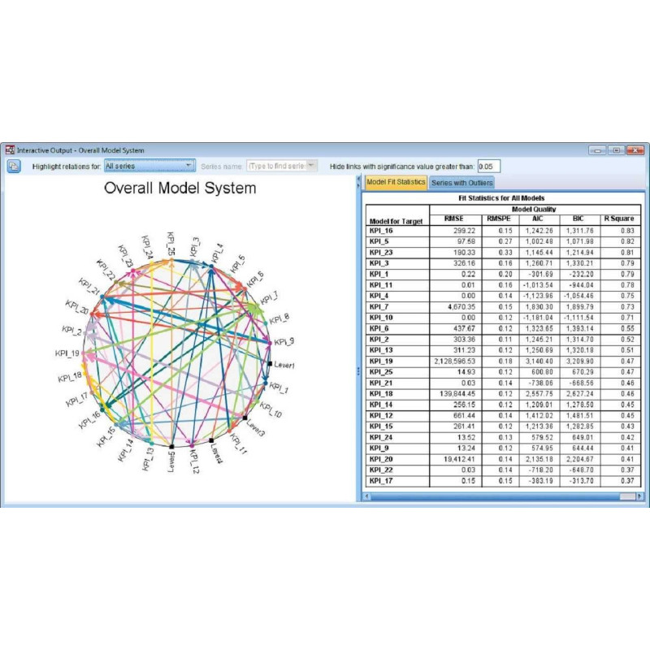The width and height of the screenshot is (650, 650).
Task: Click the right scroll arrow of the table
Action: [x=641, y=495]
